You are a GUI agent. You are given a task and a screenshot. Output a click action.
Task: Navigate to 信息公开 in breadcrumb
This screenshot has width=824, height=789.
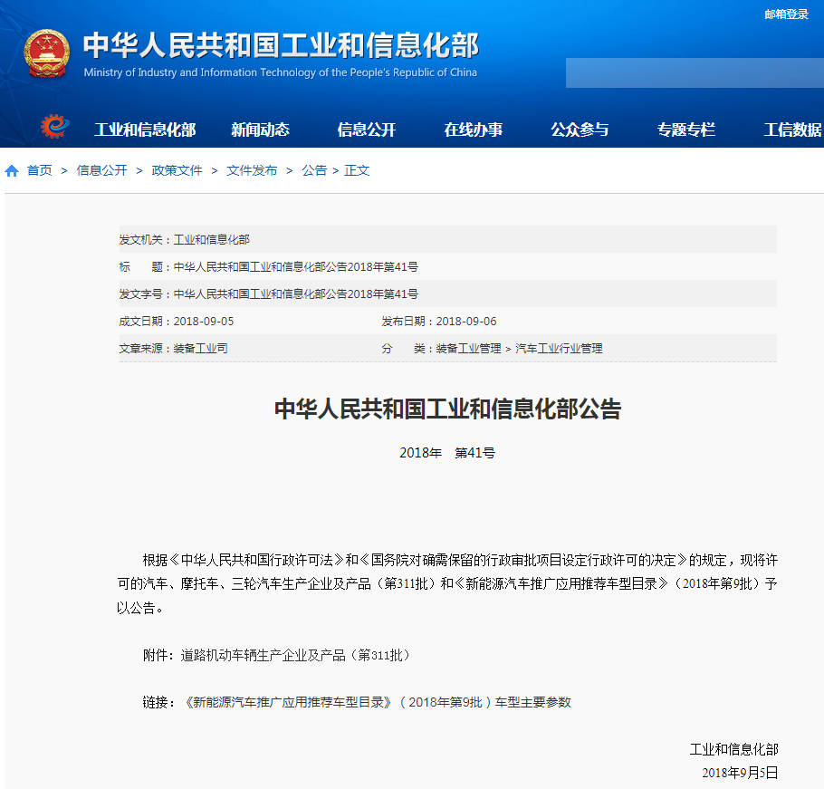pyautogui.click(x=101, y=170)
